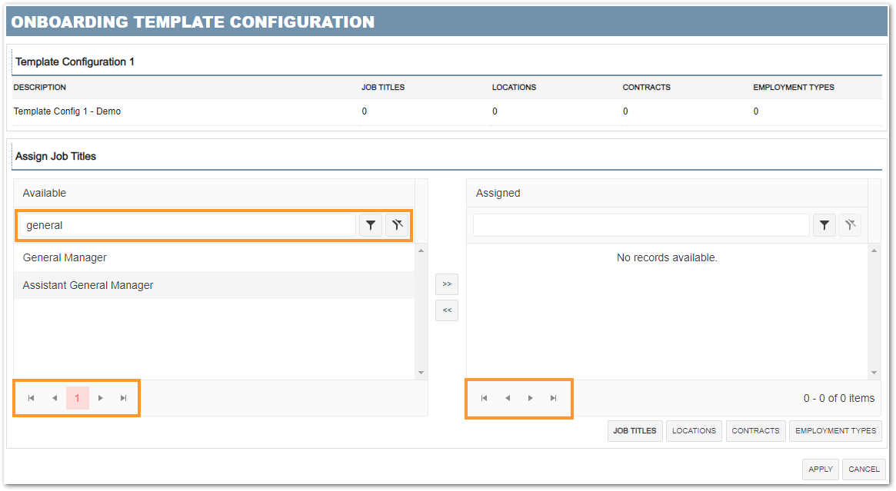Viewport: 896px width, 491px height.
Task: Cancel the template configuration
Action: [864, 469]
